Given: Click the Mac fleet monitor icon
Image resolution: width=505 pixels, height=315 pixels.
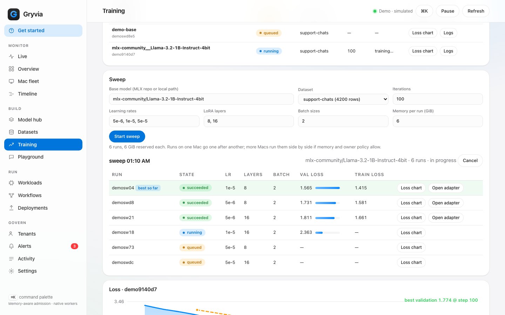Looking at the screenshot, I should coord(12,81).
